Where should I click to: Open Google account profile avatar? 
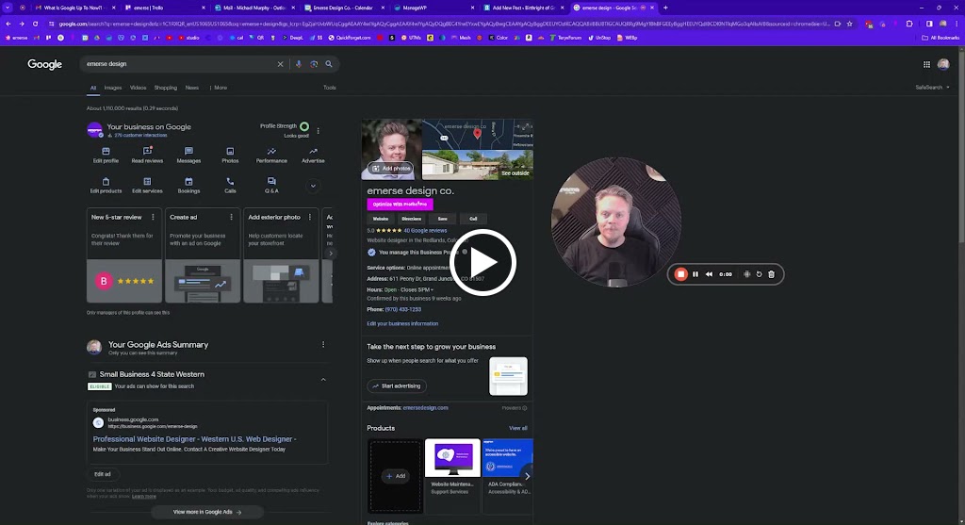point(942,64)
